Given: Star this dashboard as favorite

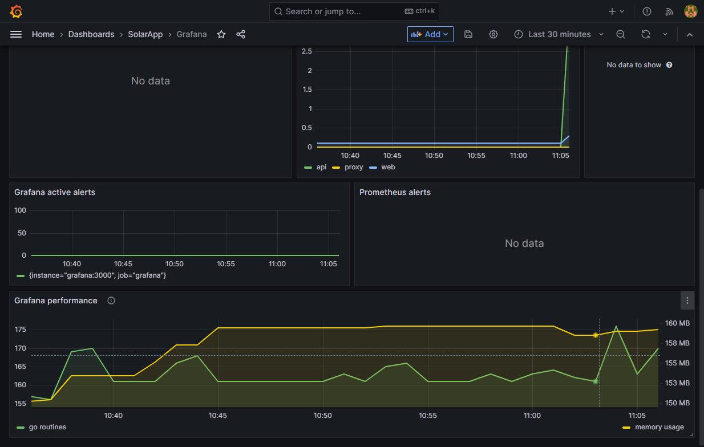Looking at the screenshot, I should pos(221,34).
